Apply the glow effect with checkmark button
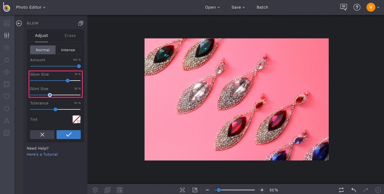384x194 pixels. point(69,134)
